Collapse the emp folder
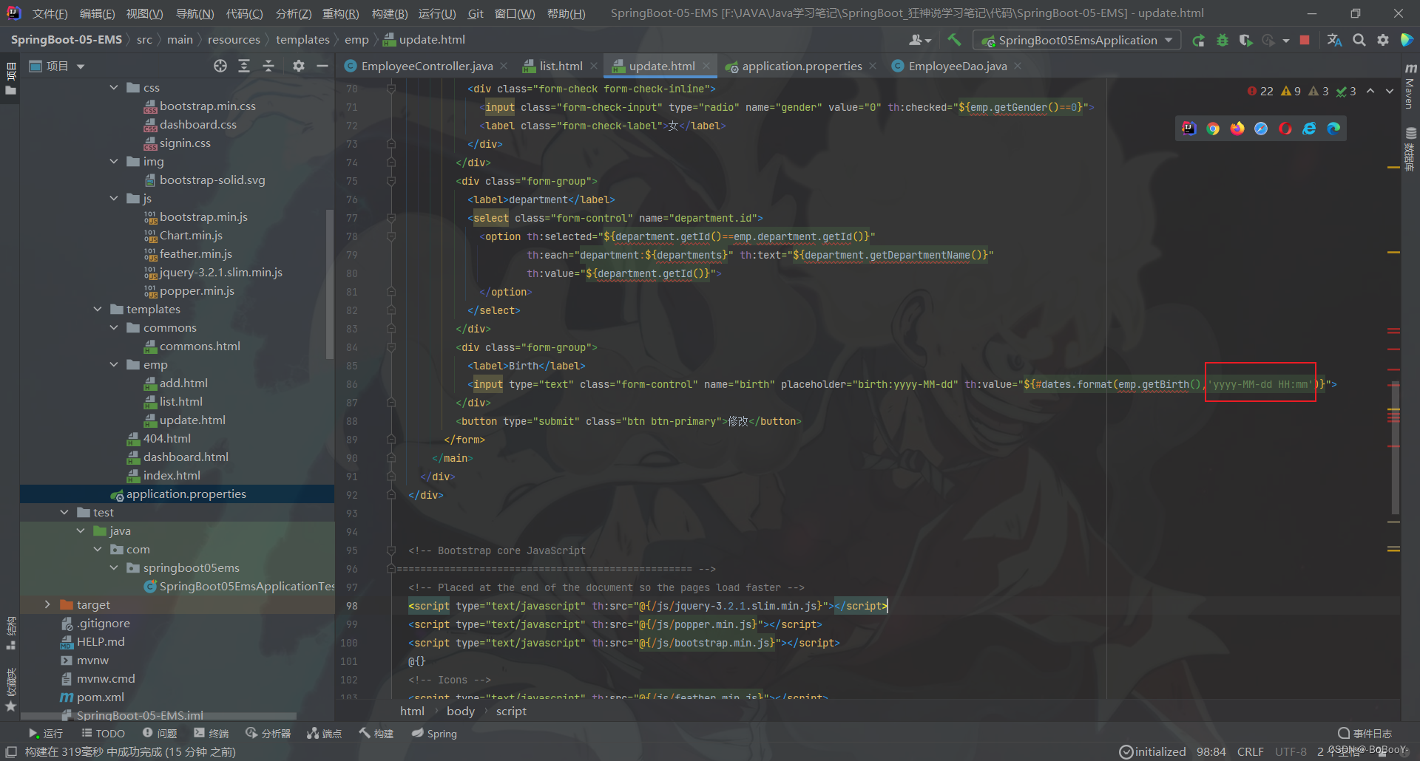Screen dimensions: 1420x761 [114, 364]
